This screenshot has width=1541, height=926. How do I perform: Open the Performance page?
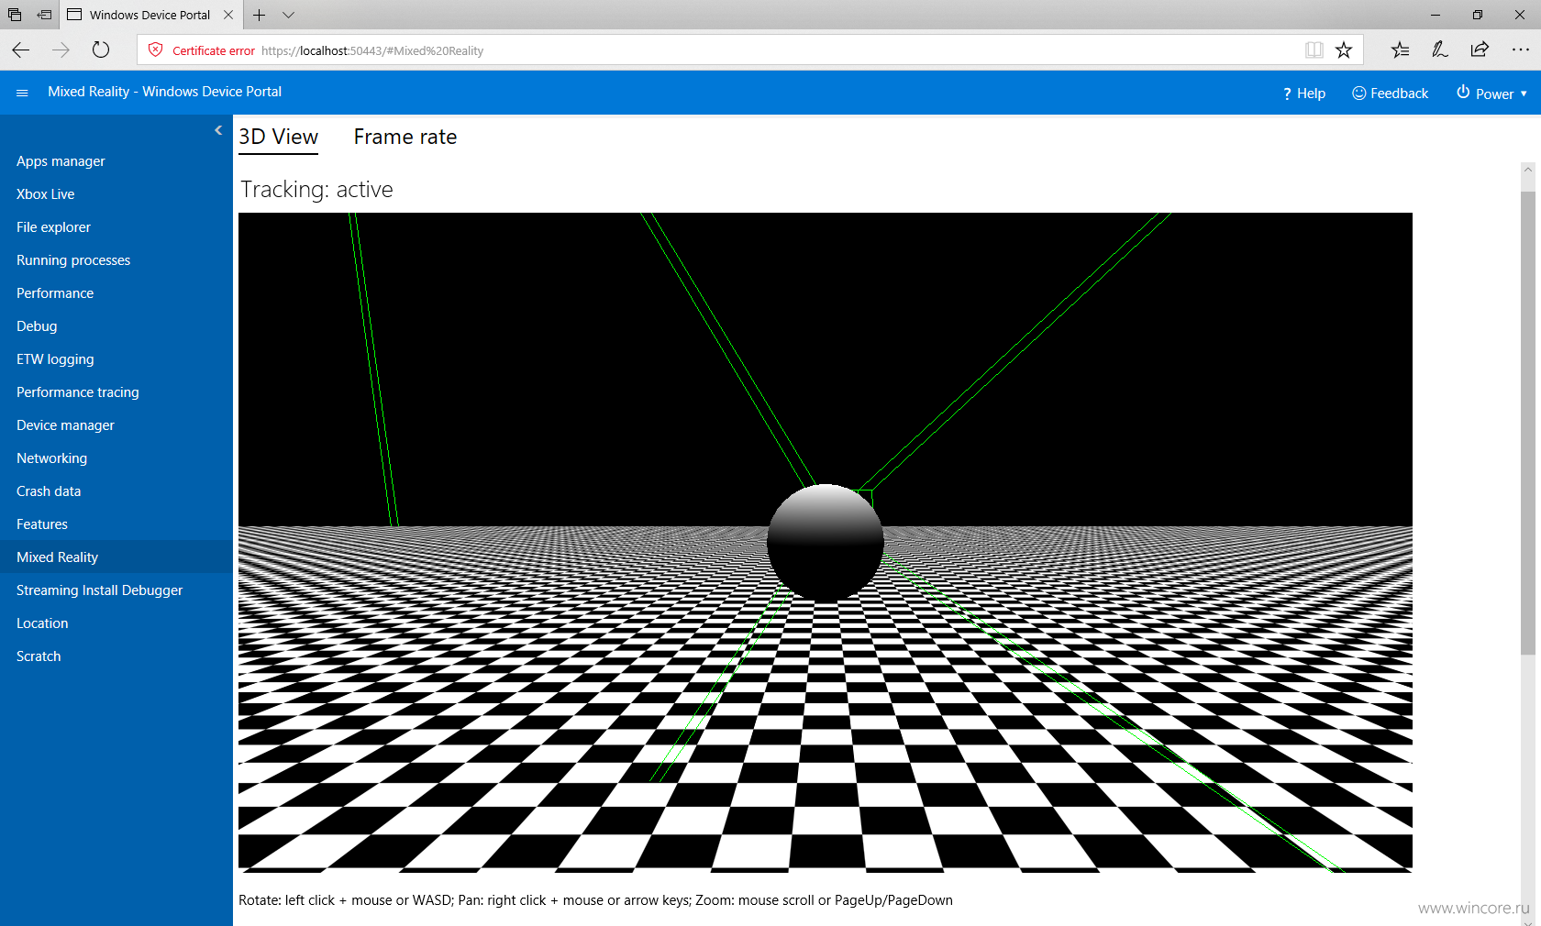pyautogui.click(x=55, y=293)
